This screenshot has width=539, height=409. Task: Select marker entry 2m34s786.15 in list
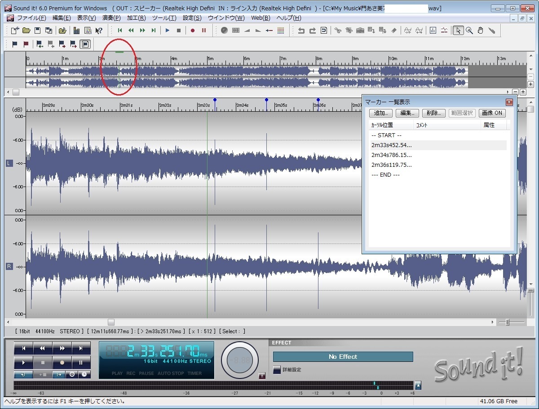click(x=391, y=155)
